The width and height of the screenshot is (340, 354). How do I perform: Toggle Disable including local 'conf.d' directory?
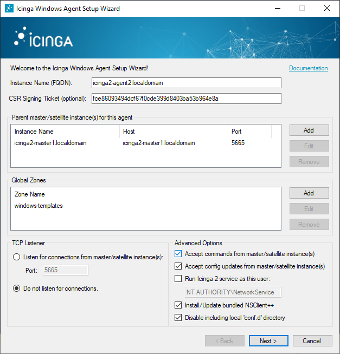pyautogui.click(x=178, y=318)
